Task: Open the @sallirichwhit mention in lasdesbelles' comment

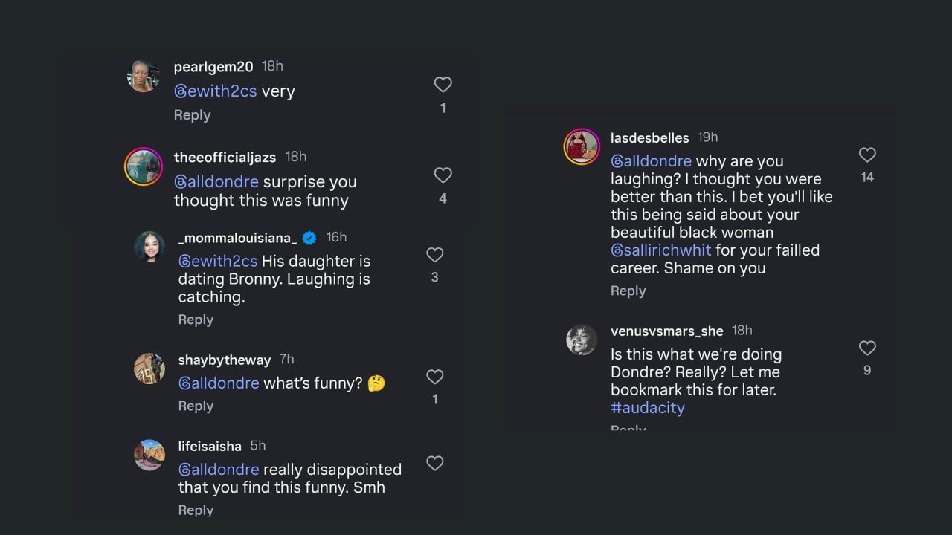Action: (x=660, y=250)
